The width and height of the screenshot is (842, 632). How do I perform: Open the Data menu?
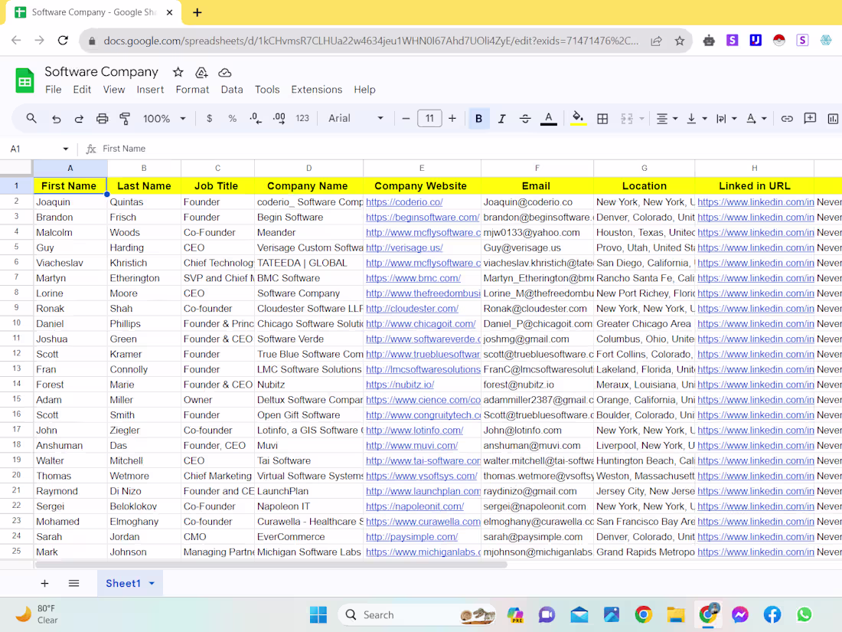pos(232,89)
